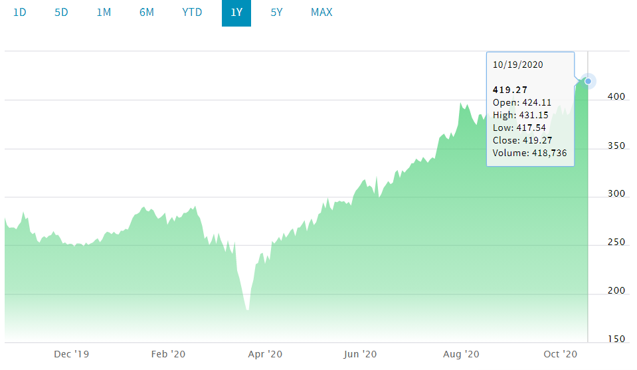Click the active 1Y range tab
637x370 pixels.
coord(236,13)
